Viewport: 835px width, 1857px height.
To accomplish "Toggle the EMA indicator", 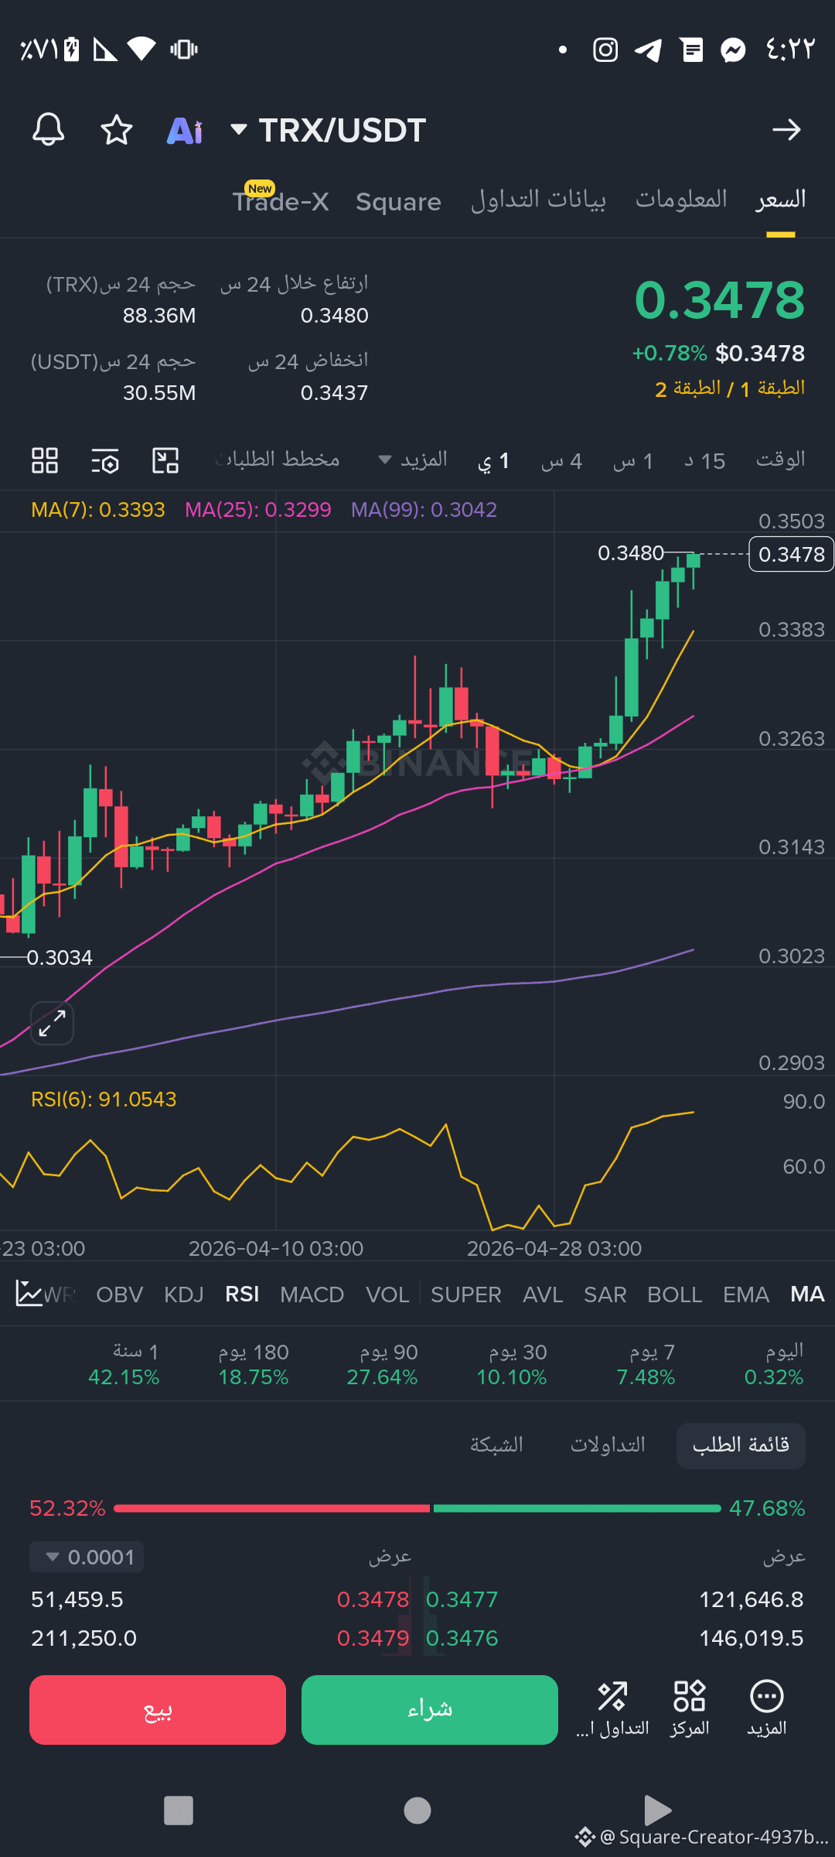I will (746, 1294).
